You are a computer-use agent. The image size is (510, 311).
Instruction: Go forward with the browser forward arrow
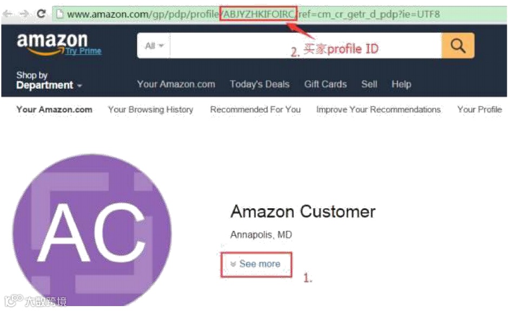point(24,14)
